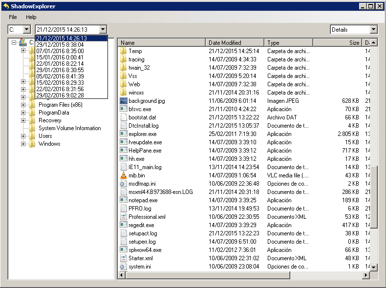Select the Vss folder icon
386x288 pixels.
tap(123, 76)
